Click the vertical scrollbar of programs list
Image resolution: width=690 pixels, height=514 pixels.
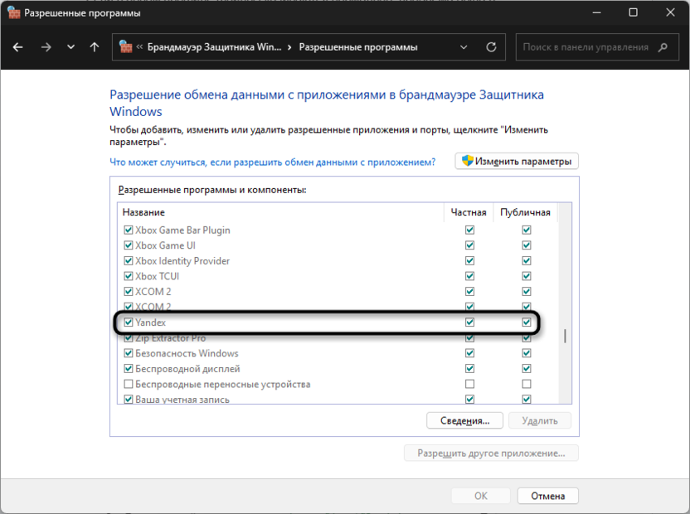pos(566,336)
